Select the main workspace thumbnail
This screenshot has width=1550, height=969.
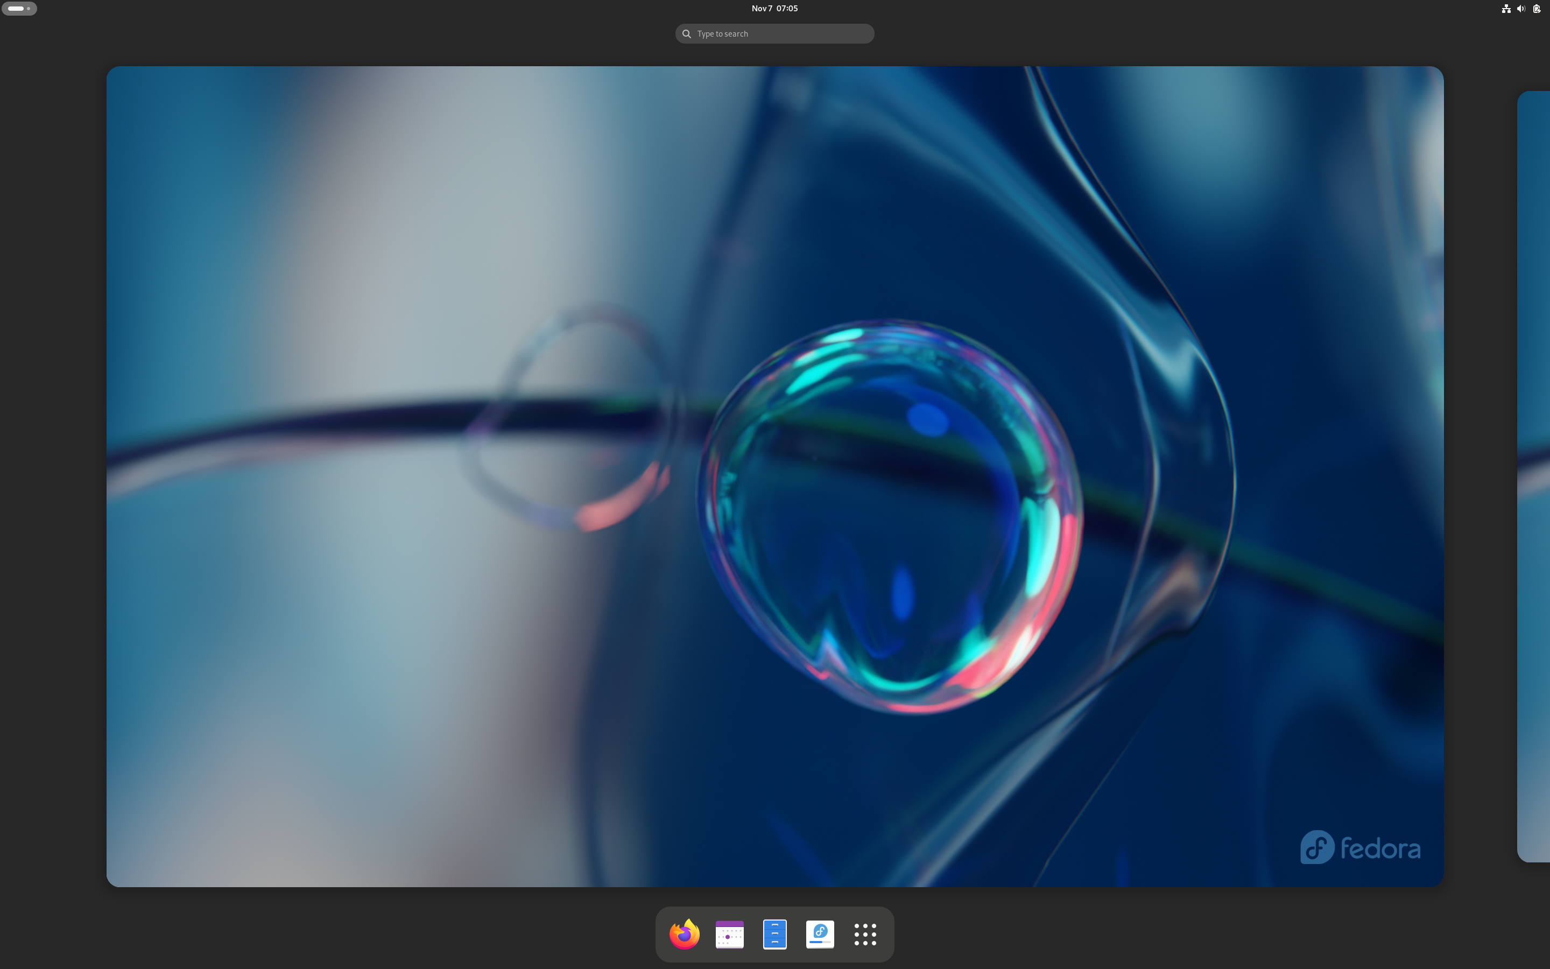775,476
